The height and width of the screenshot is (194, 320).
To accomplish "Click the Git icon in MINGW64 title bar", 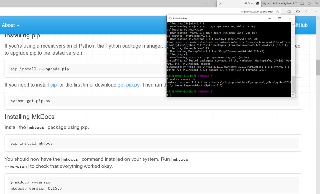I will (x=169, y=19).
